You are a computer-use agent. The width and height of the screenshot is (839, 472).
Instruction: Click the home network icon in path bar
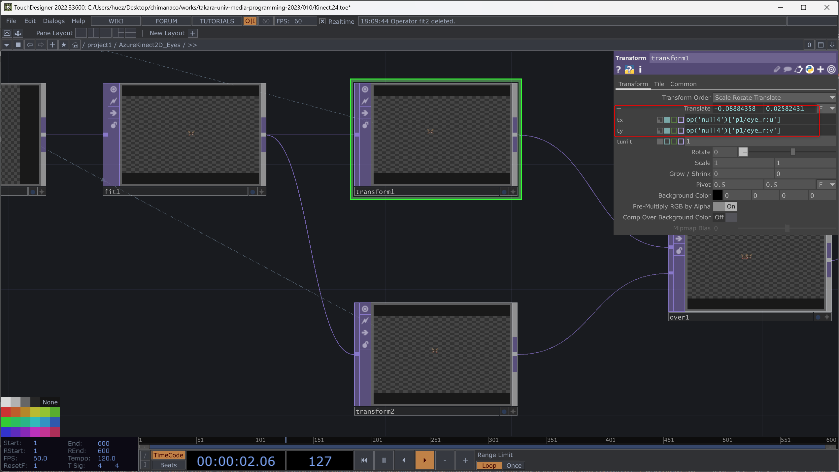[x=75, y=45]
